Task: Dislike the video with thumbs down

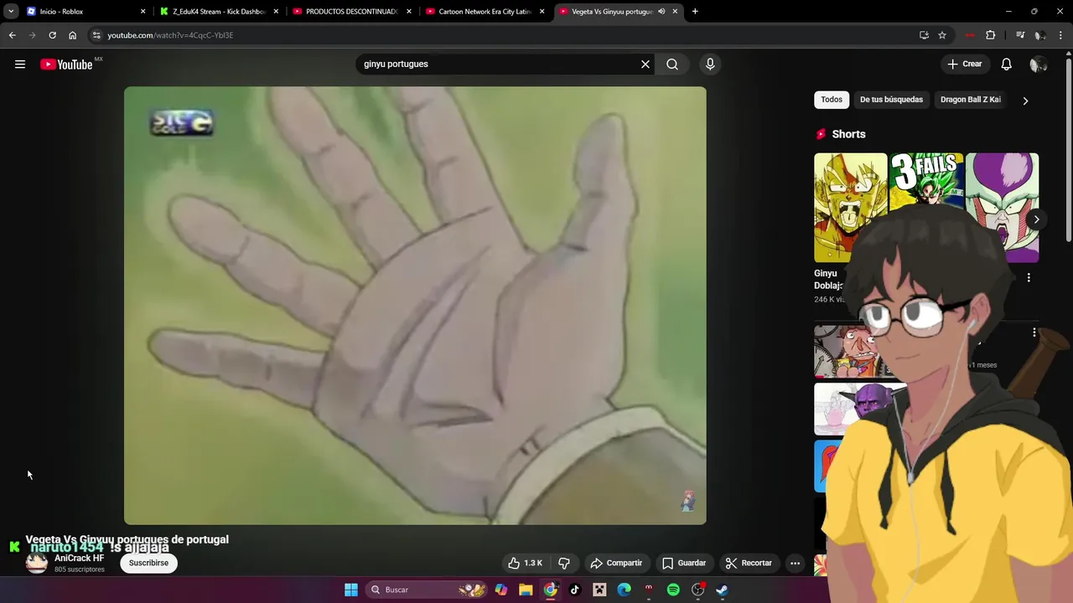Action: click(x=564, y=563)
